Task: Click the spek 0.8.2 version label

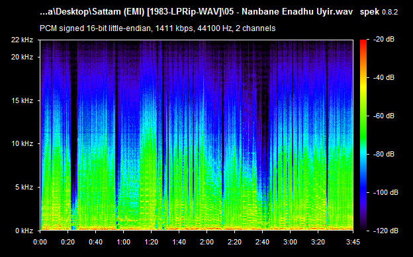Action: pos(379,12)
